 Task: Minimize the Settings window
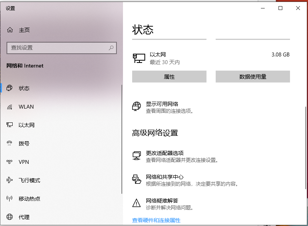click(263, 8)
